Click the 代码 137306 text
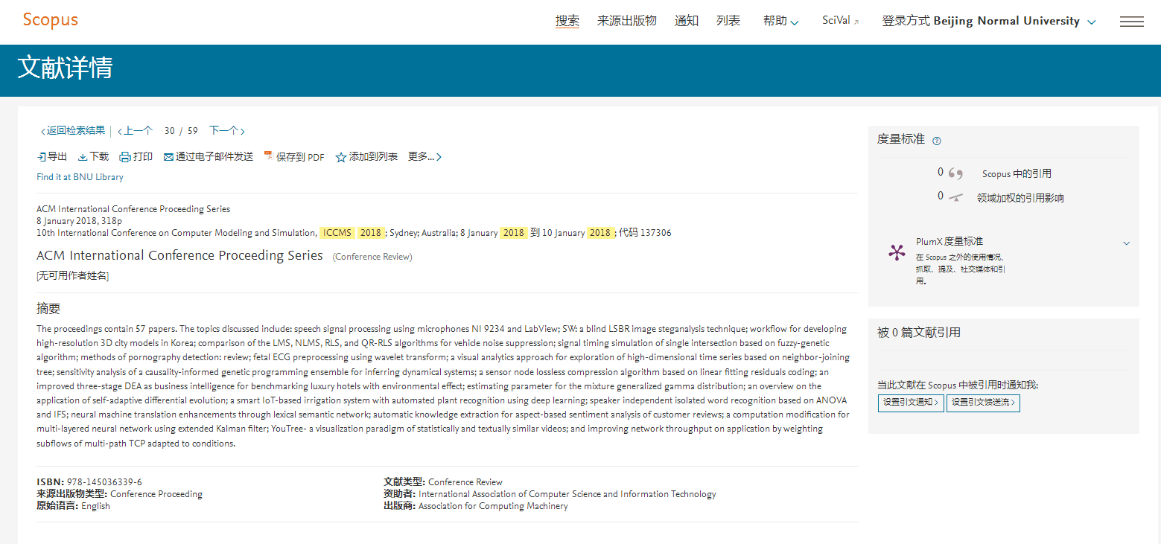The height and width of the screenshot is (544, 1161). [645, 233]
